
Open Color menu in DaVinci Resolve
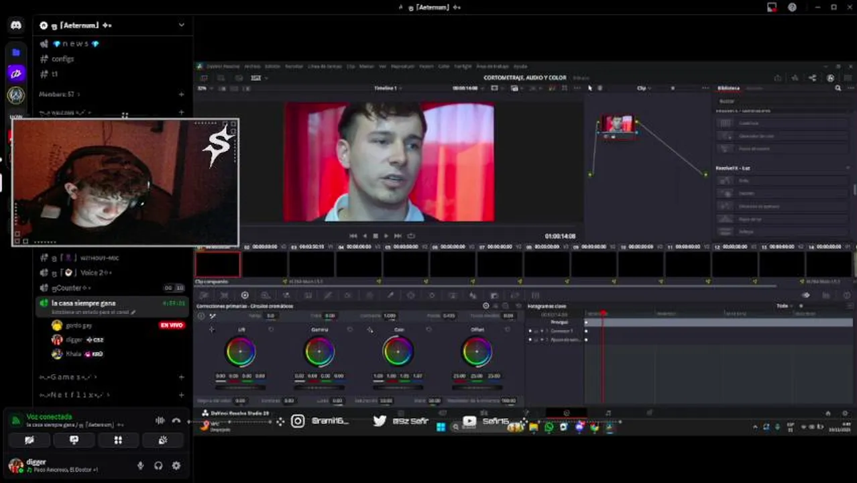pos(444,66)
